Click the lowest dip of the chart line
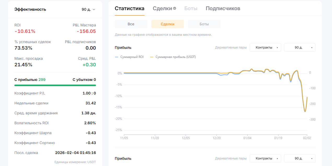 click(x=305, y=111)
